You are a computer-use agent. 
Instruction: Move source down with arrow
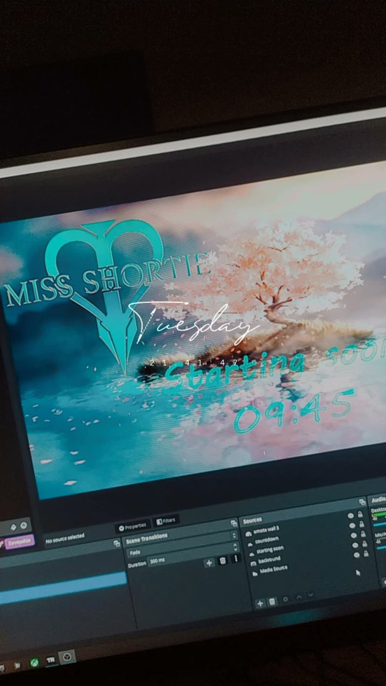311,594
